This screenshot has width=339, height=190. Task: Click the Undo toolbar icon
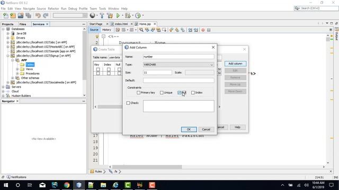[x=38, y=15]
